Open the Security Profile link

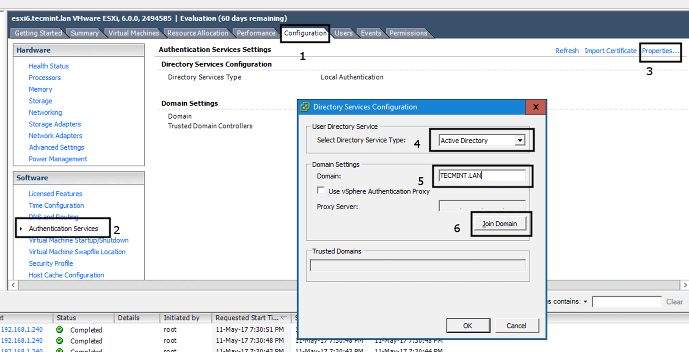tap(51, 264)
